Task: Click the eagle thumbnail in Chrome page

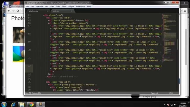Action: tap(18, 35)
